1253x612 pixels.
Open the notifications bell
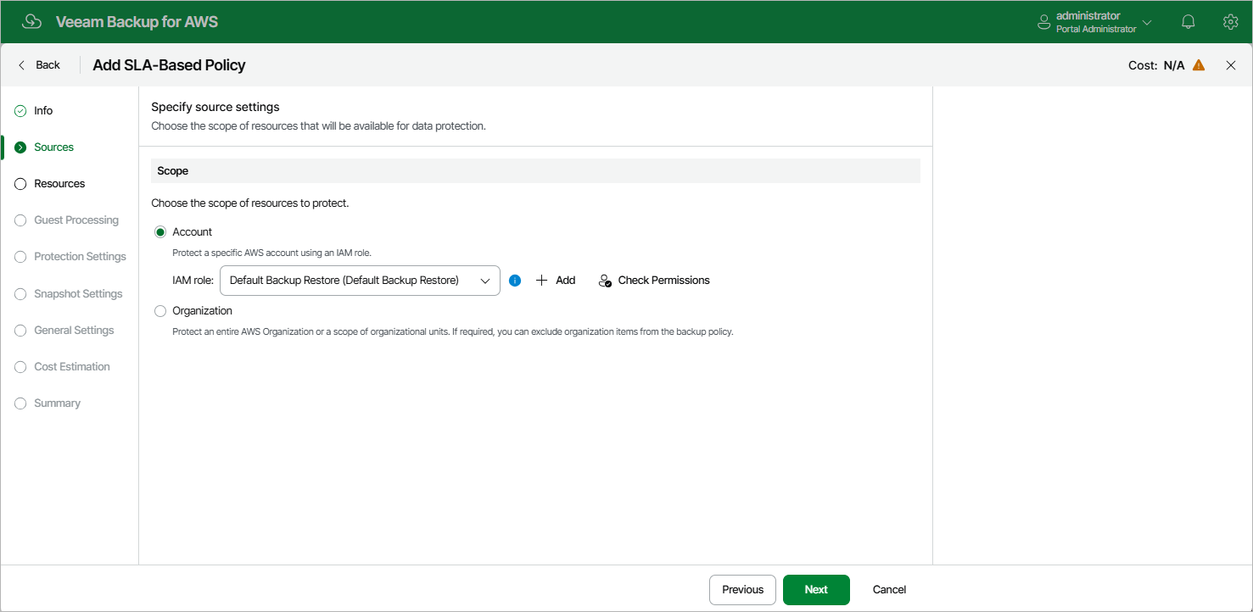1189,22
